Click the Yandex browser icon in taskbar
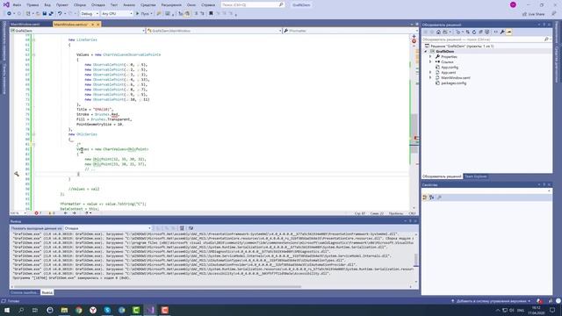Viewport: 562px width, 316px height. (93, 310)
